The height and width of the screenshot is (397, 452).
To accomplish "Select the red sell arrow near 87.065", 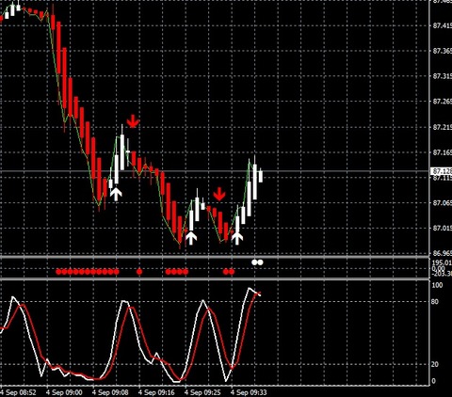I will pos(219,194).
